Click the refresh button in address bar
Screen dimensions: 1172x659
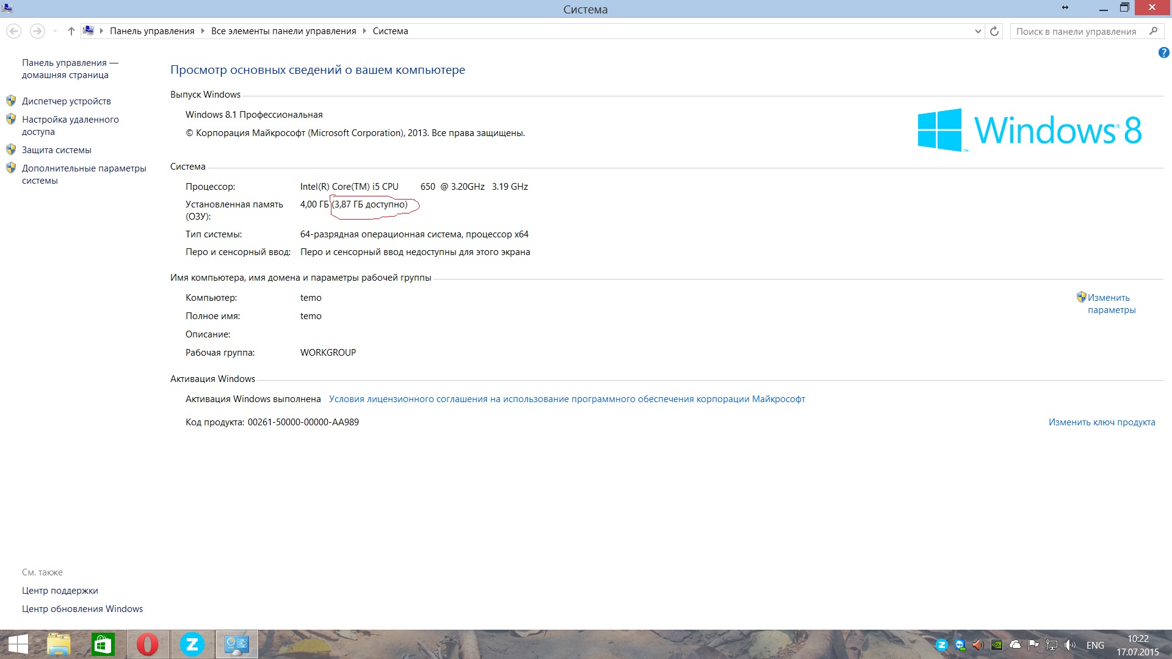click(994, 31)
